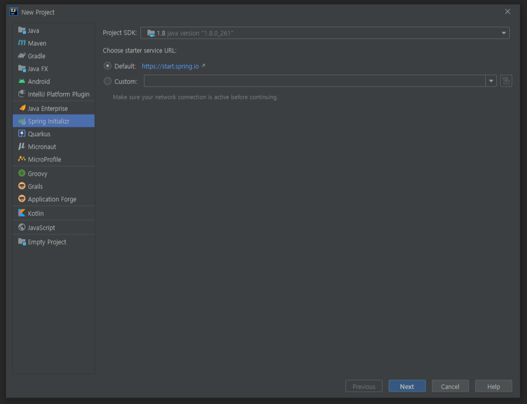The image size is (527, 404).
Task: Click the Micronaut mu icon
Action: point(22,146)
